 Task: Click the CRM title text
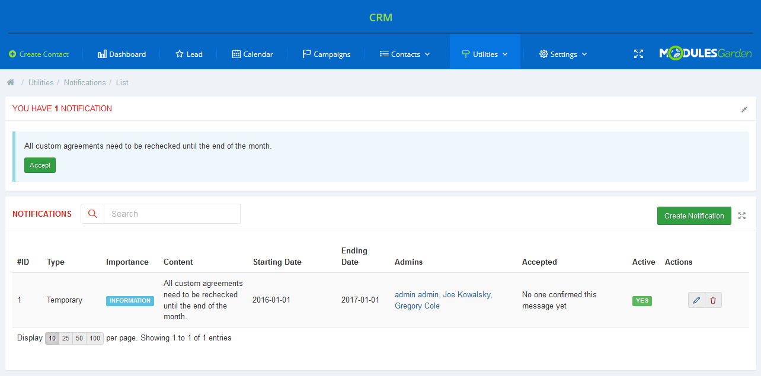coord(380,18)
